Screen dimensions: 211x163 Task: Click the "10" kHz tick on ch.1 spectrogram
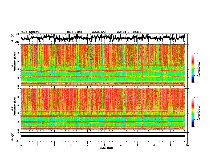pyautogui.click(x=18, y=44)
